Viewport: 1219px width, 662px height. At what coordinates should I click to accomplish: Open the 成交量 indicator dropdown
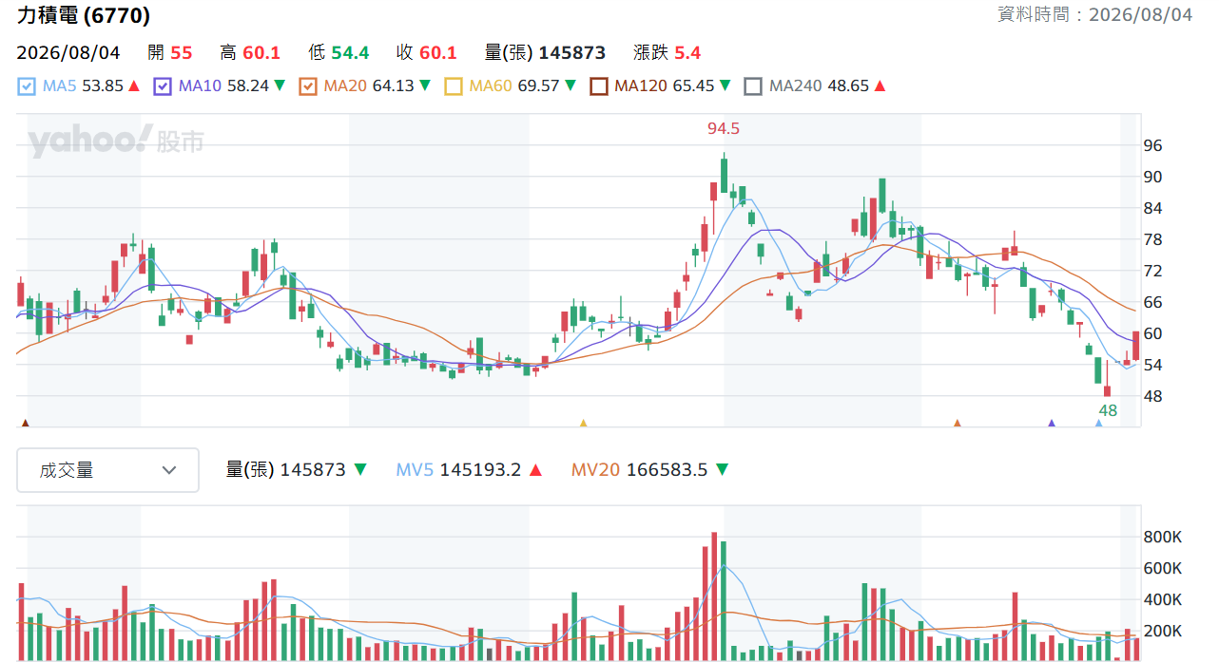(107, 470)
